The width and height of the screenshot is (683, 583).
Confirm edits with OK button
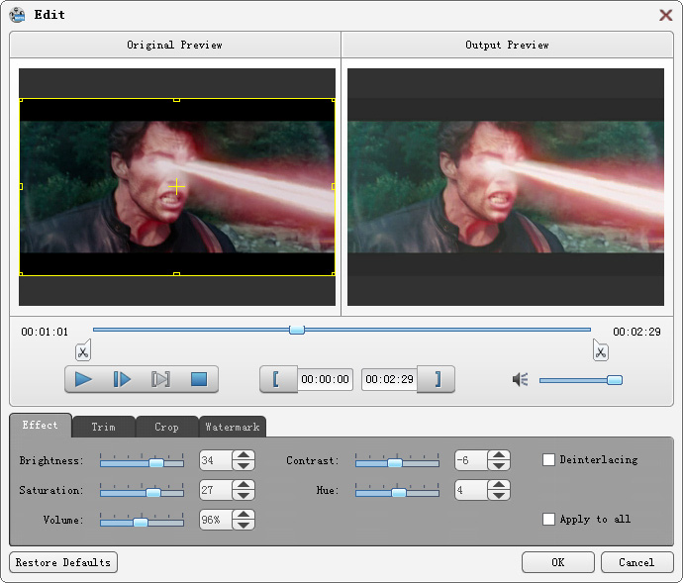[x=558, y=562]
